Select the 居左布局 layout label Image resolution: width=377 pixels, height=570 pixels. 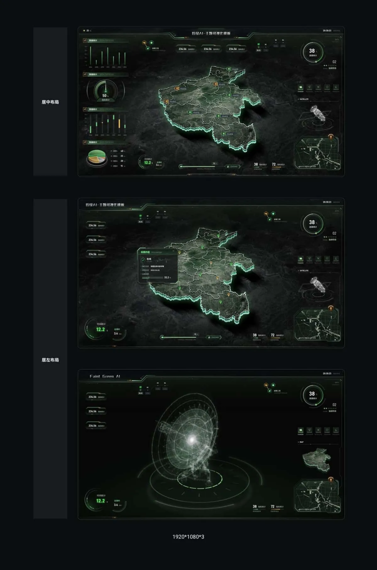[x=50, y=360]
